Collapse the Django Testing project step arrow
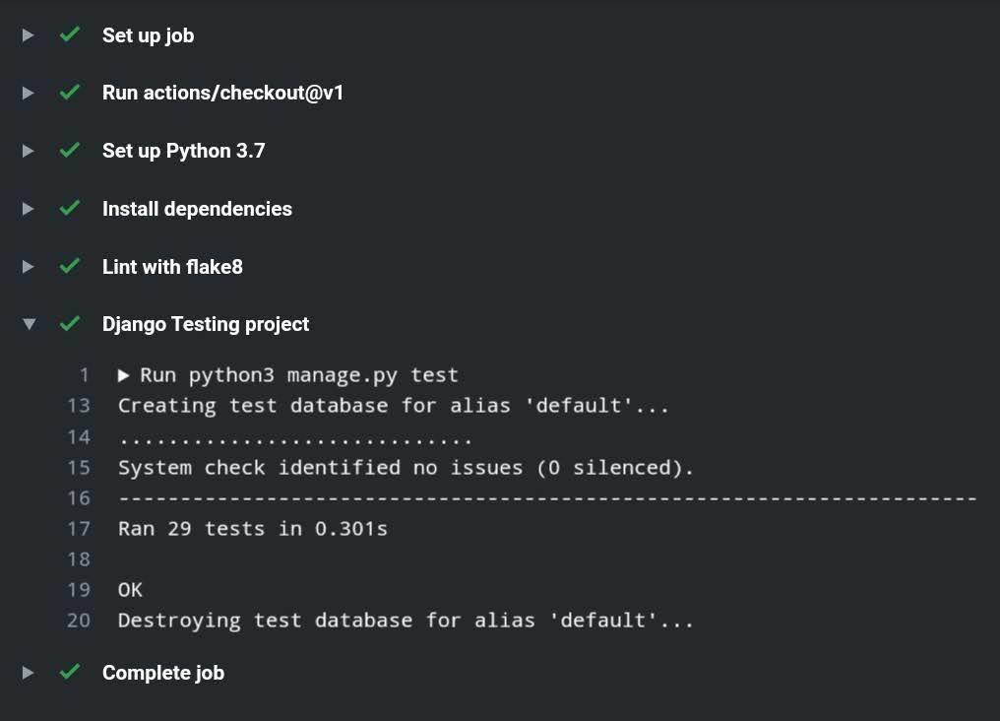Image resolution: width=1000 pixels, height=721 pixels. point(29,324)
